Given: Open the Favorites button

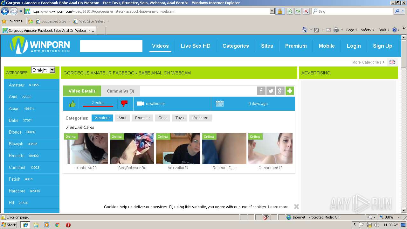Looking at the screenshot, I should click(12, 21).
